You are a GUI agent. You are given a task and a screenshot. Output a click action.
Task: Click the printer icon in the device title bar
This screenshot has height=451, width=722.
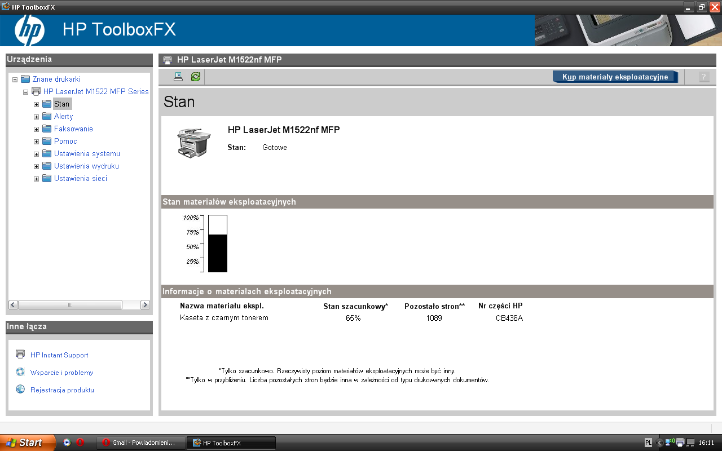[x=168, y=60]
